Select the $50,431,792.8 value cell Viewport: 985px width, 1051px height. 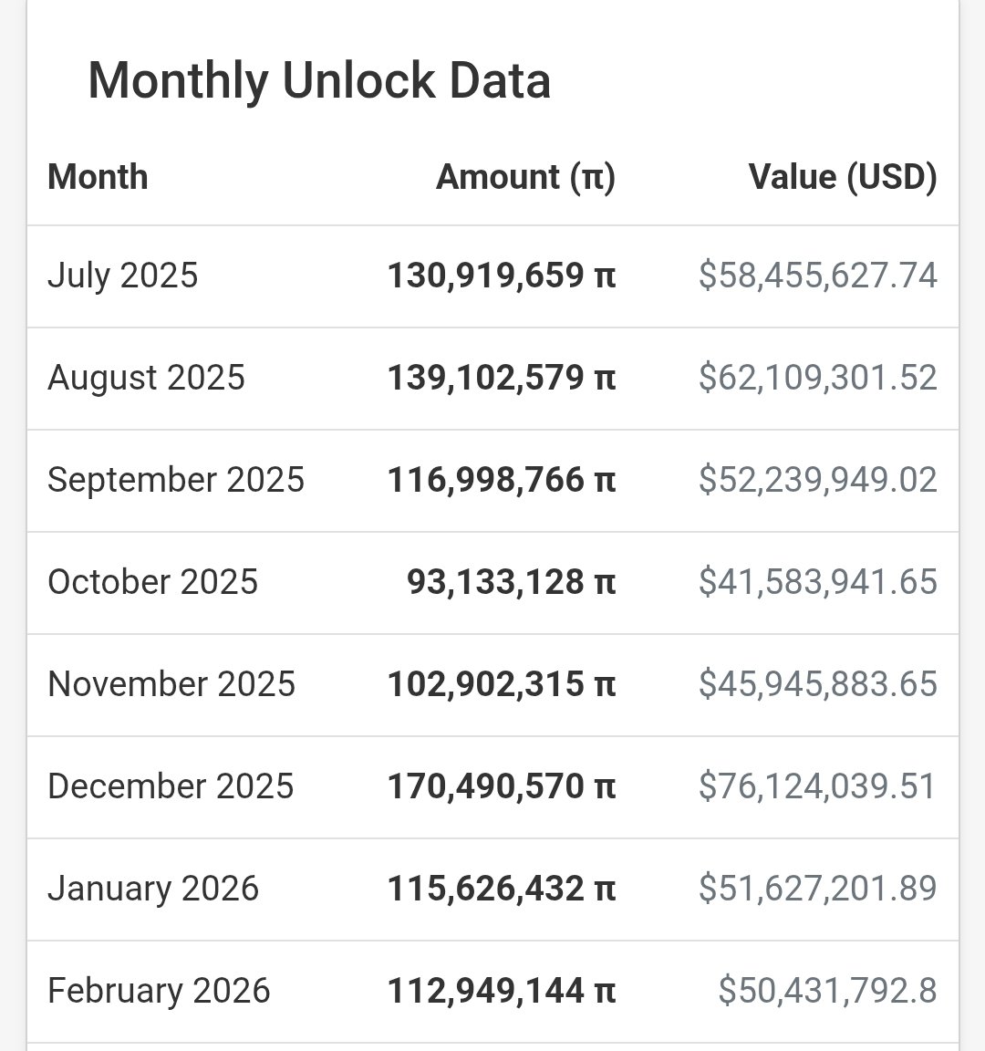pyautogui.click(x=827, y=991)
